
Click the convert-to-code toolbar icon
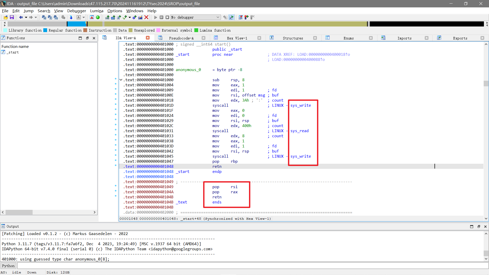tap(107, 17)
